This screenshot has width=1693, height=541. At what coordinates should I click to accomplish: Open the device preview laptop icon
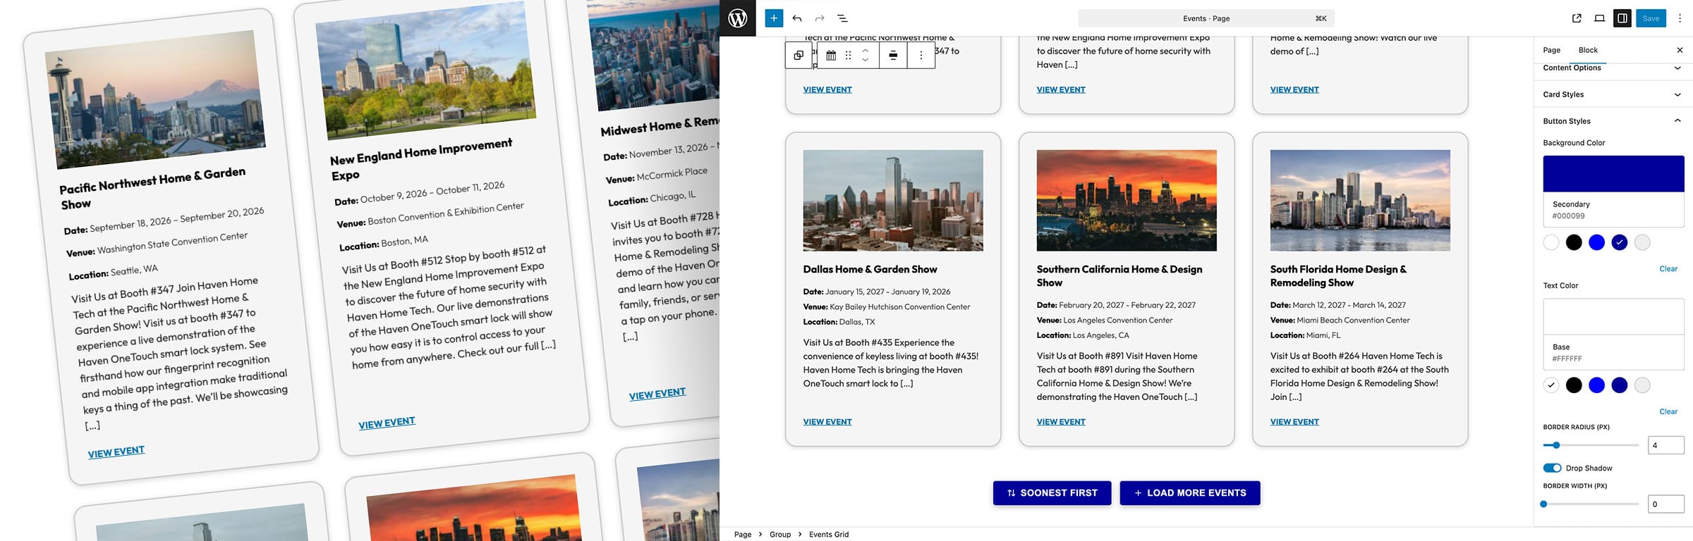coord(1599,18)
